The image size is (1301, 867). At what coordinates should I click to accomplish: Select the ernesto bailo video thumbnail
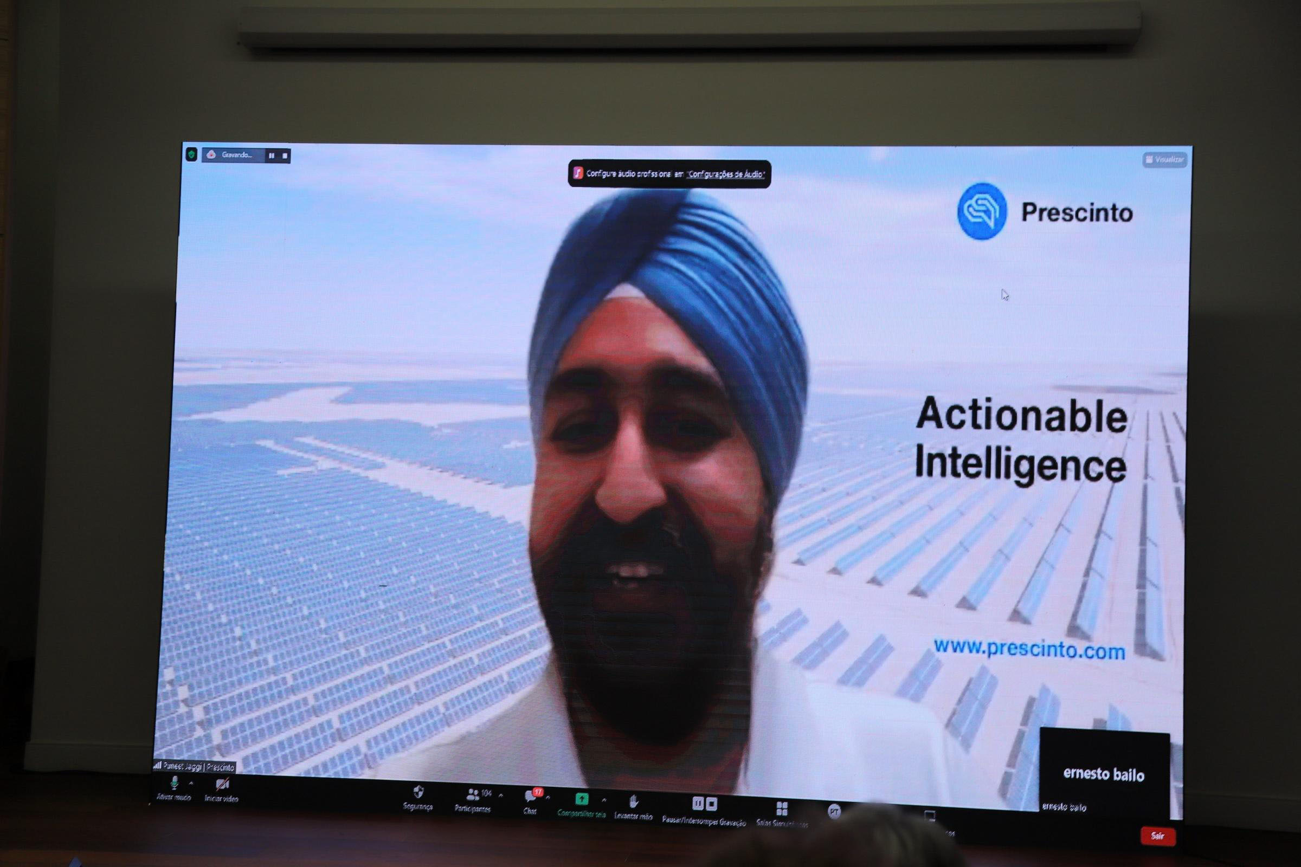1104,773
